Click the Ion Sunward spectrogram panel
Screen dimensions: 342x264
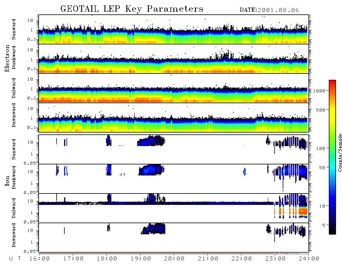point(174,149)
